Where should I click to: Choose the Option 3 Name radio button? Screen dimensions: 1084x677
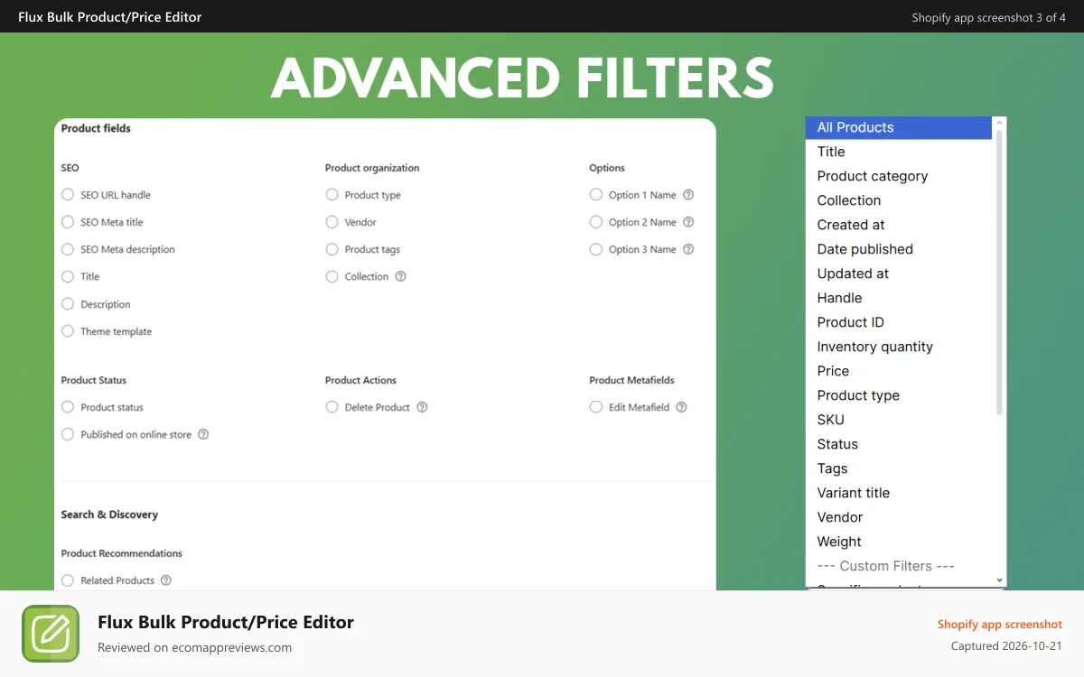[596, 249]
